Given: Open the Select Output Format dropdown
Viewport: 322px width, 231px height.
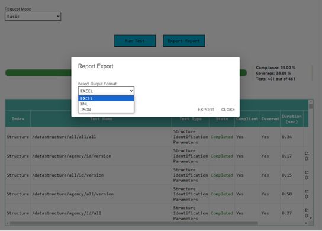Looking at the screenshot, I should click(106, 91).
